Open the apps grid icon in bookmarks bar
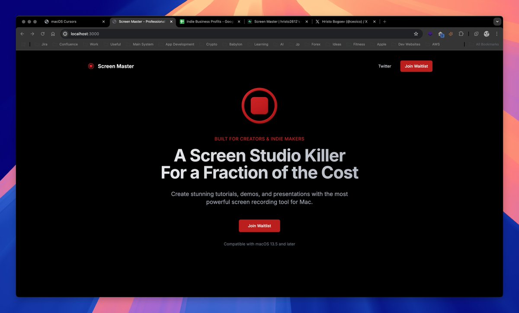Viewport: 519px width, 313px height. click(23, 44)
